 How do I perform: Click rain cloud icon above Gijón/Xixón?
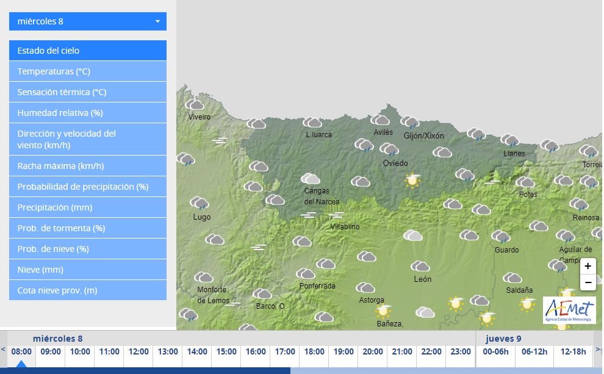pyautogui.click(x=410, y=122)
